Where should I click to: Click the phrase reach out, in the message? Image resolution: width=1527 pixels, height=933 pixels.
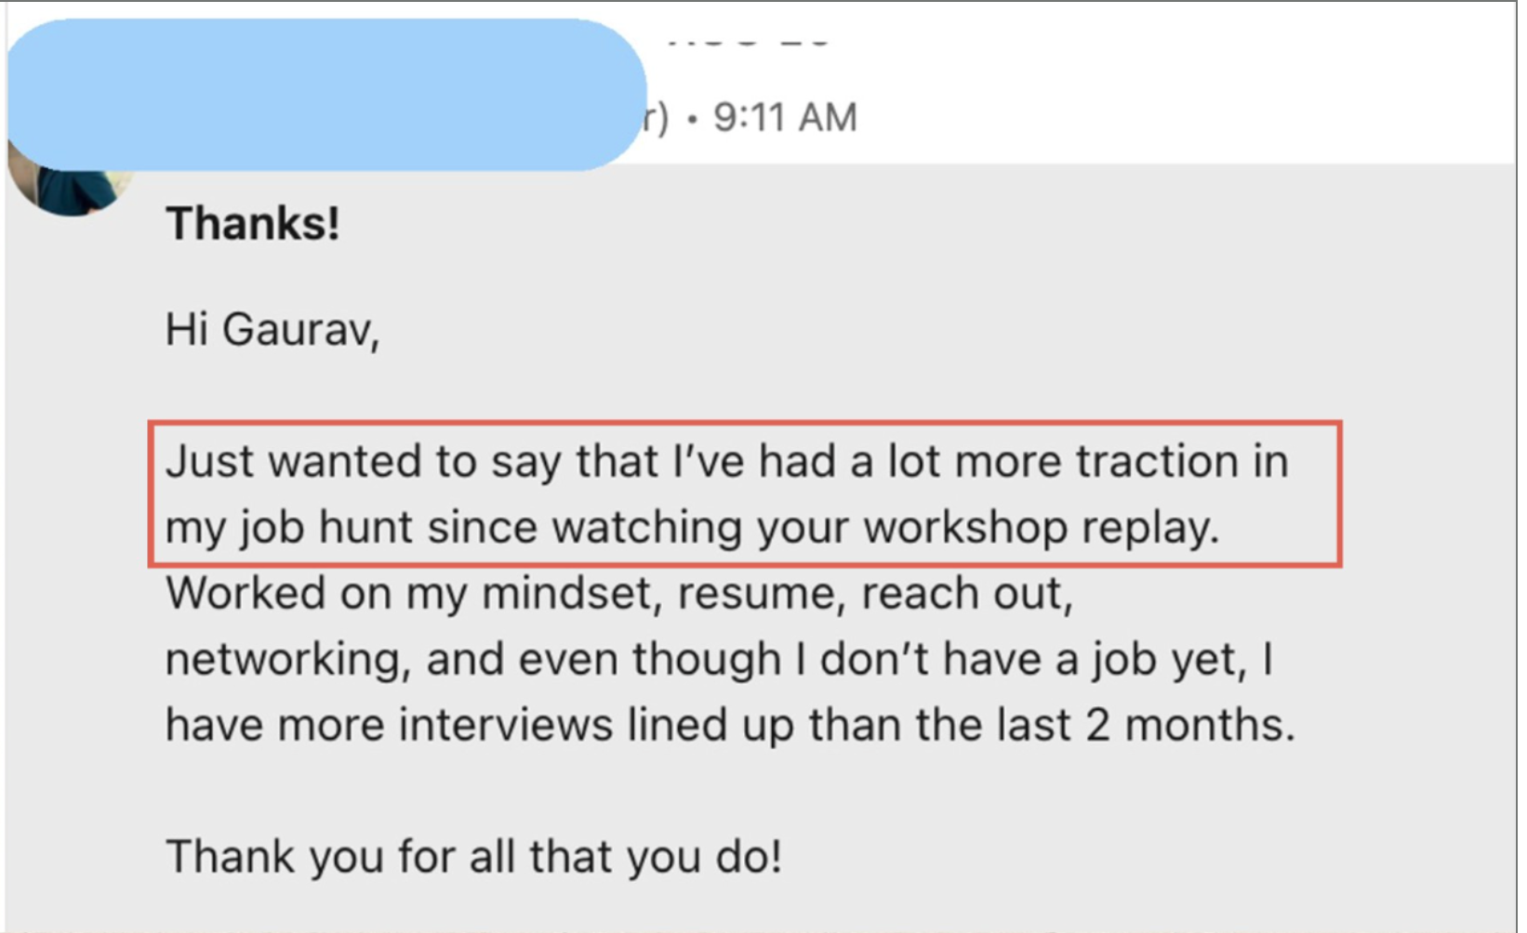(x=967, y=594)
